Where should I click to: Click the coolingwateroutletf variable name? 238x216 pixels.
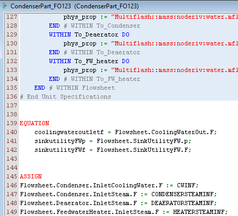tap(69, 133)
